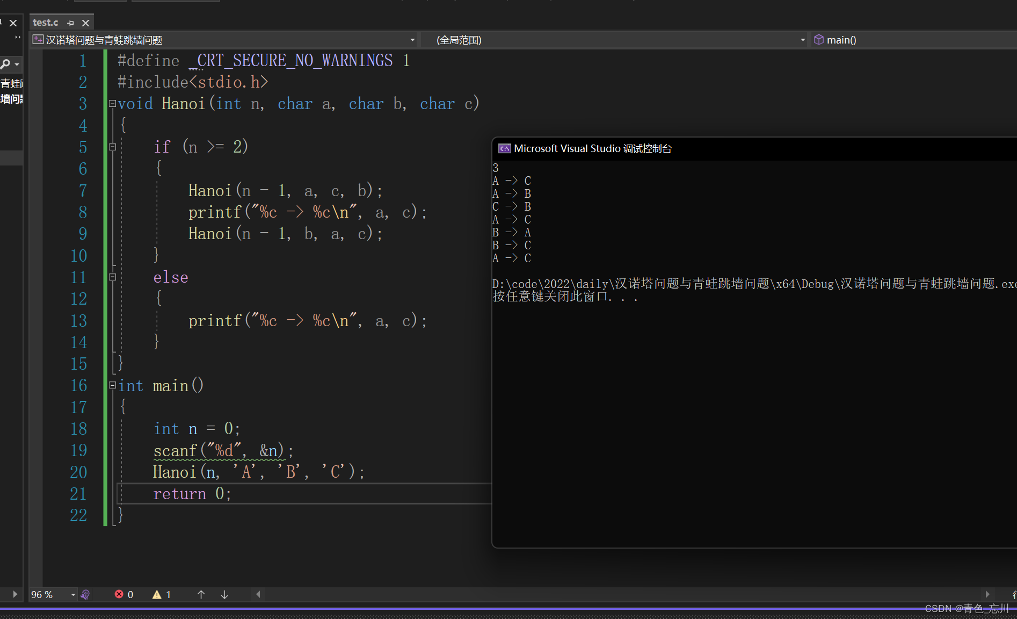Click the #include<stdio.h> line
Image resolution: width=1017 pixels, height=619 pixels.
pos(193,82)
